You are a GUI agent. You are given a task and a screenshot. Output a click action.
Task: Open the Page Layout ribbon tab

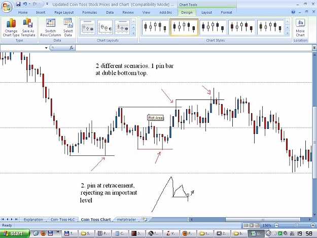click(64, 13)
